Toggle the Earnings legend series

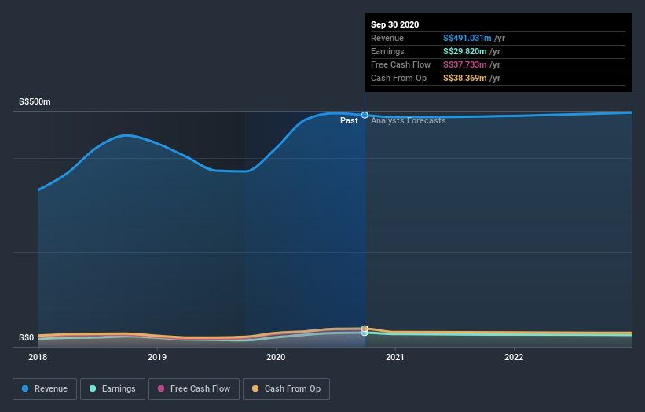(x=112, y=389)
